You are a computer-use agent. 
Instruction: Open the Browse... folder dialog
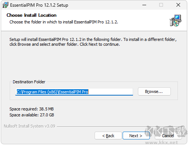[154, 91]
